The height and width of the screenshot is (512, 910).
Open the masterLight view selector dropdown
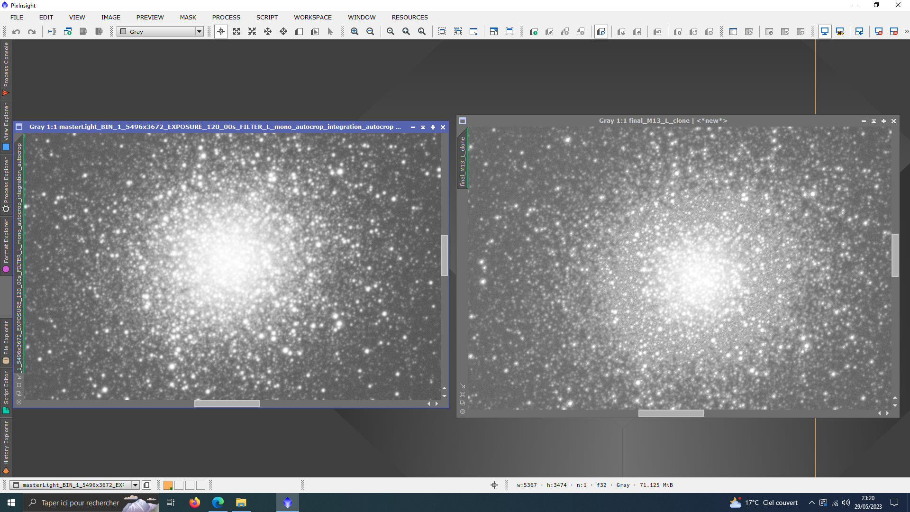pos(135,485)
